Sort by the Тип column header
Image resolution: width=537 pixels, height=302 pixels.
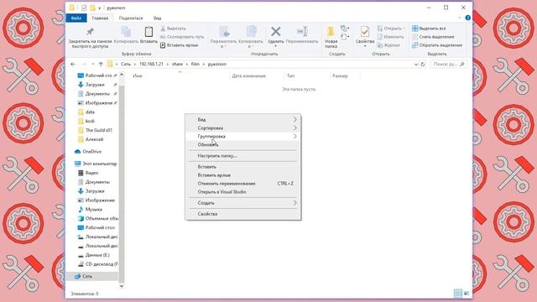point(290,76)
